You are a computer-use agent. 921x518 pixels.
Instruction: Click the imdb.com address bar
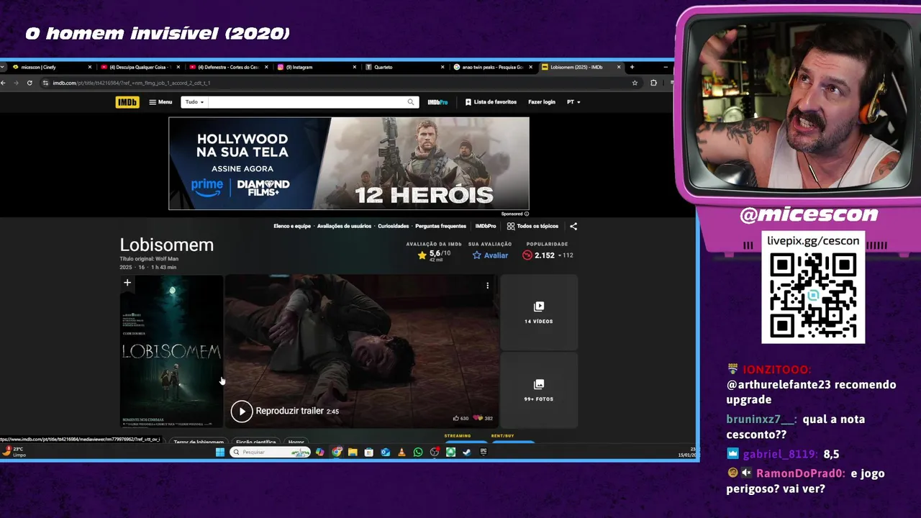point(338,83)
